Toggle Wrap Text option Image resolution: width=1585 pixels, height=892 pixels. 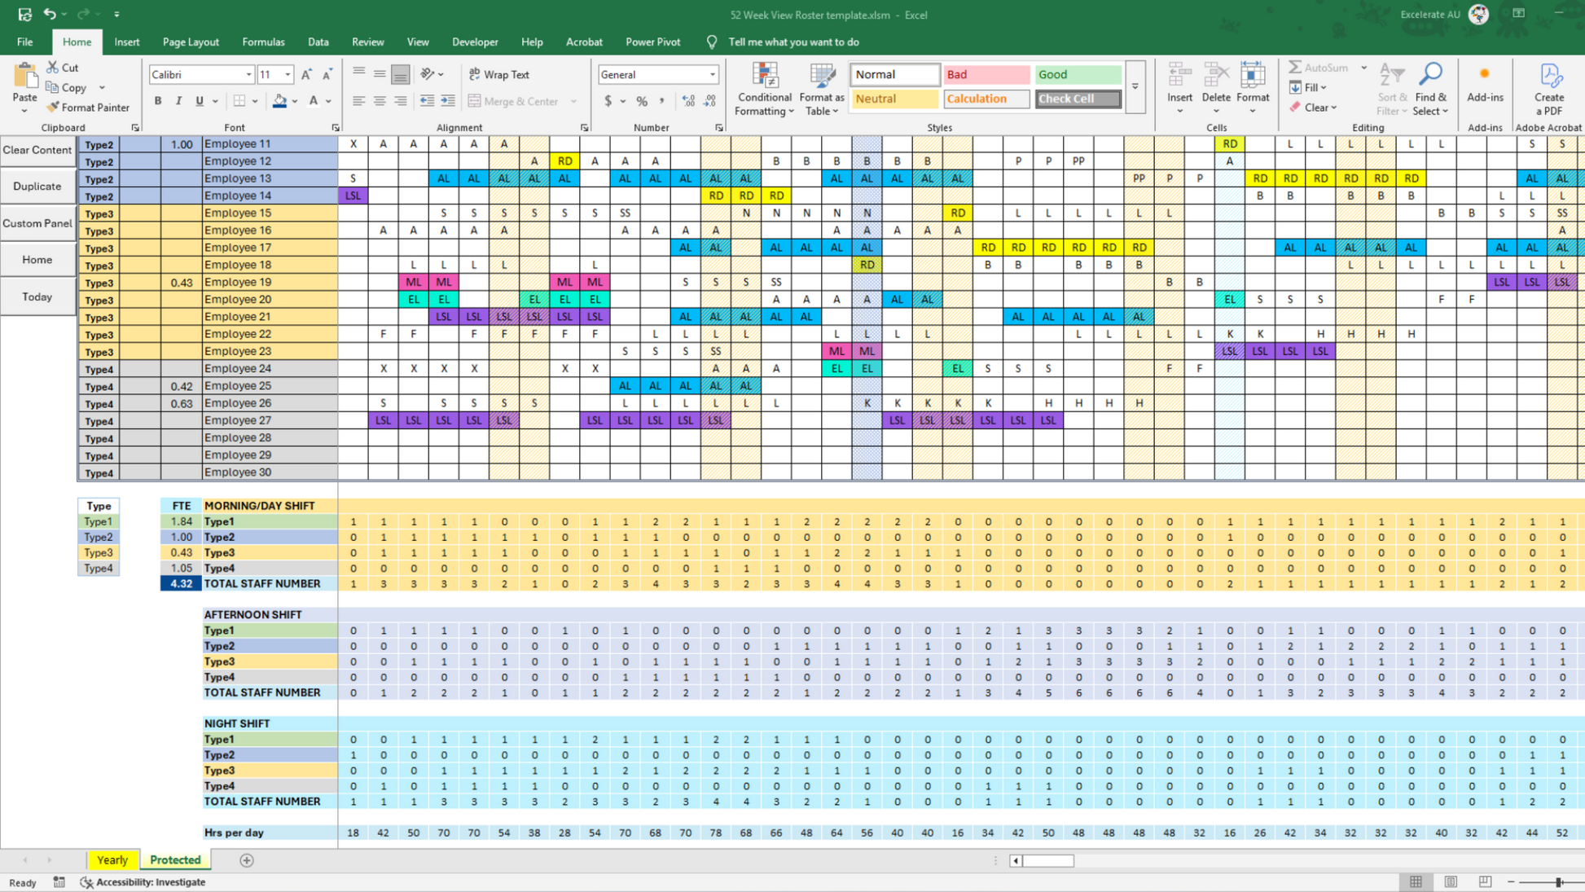pyautogui.click(x=499, y=74)
